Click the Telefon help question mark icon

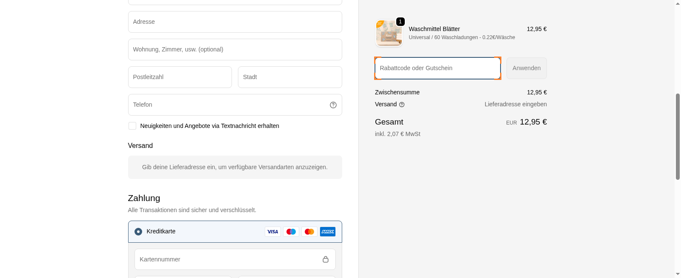pyautogui.click(x=333, y=105)
